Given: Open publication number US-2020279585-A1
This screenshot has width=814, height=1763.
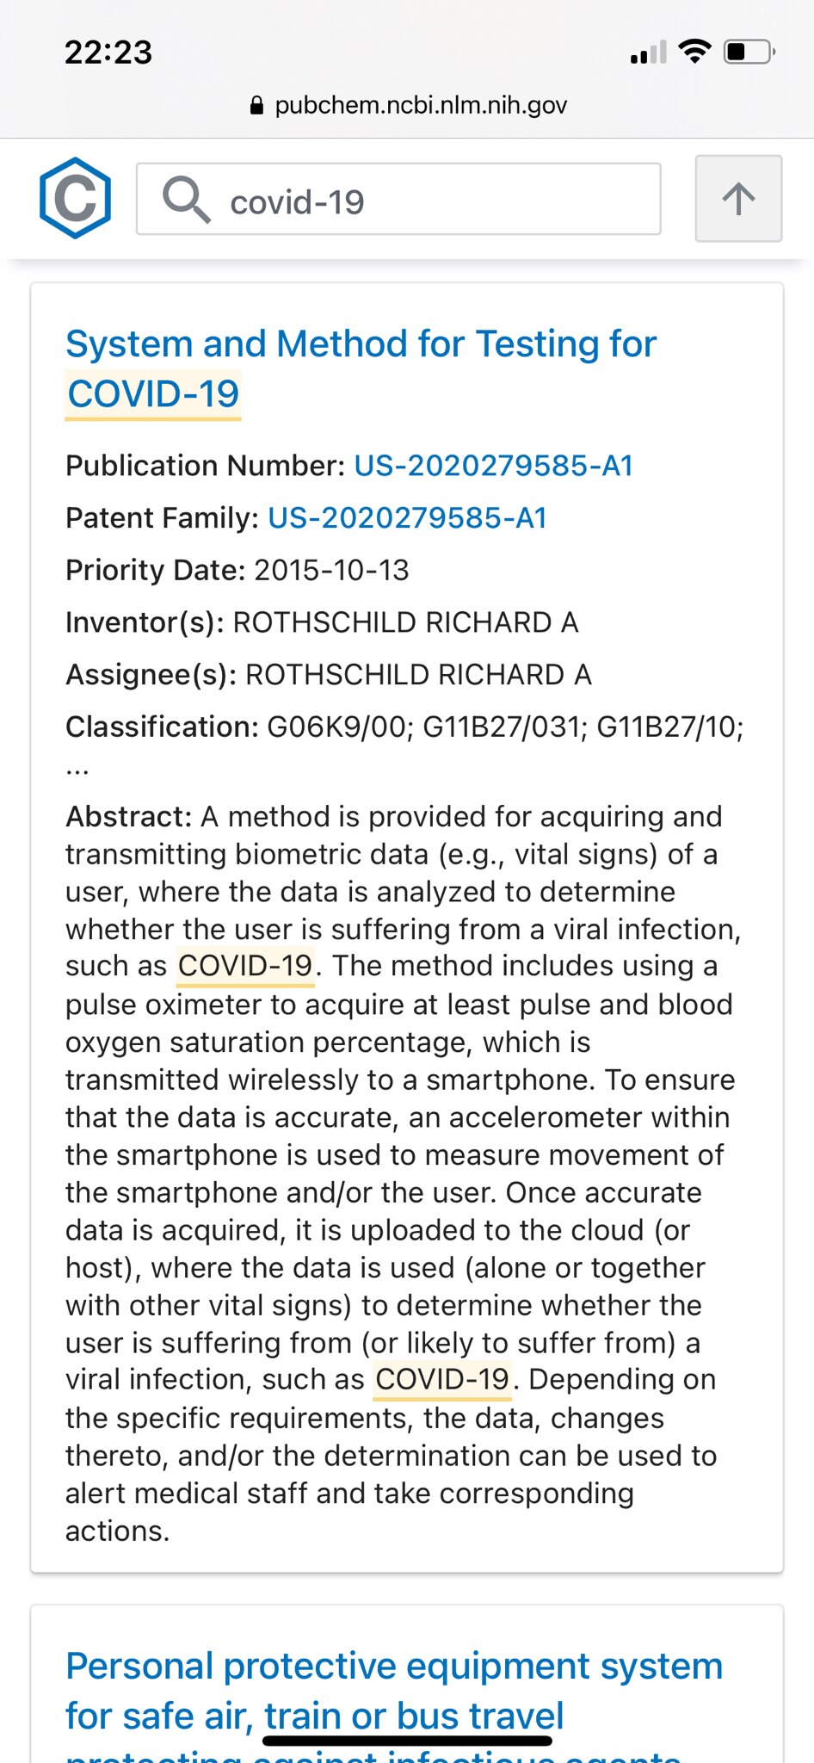Looking at the screenshot, I should pos(495,466).
